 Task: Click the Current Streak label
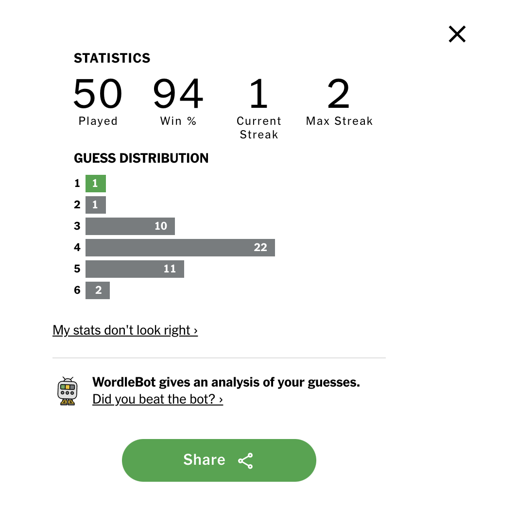[259, 128]
